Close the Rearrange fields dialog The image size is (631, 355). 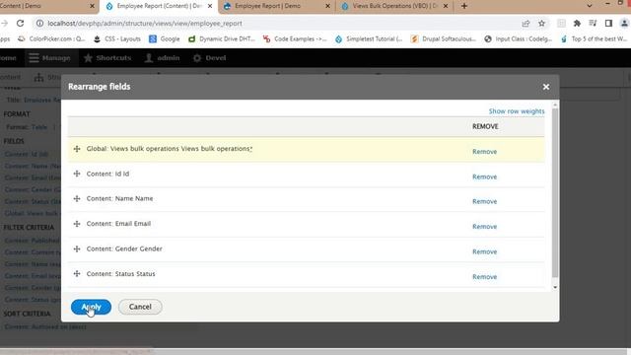coord(545,87)
